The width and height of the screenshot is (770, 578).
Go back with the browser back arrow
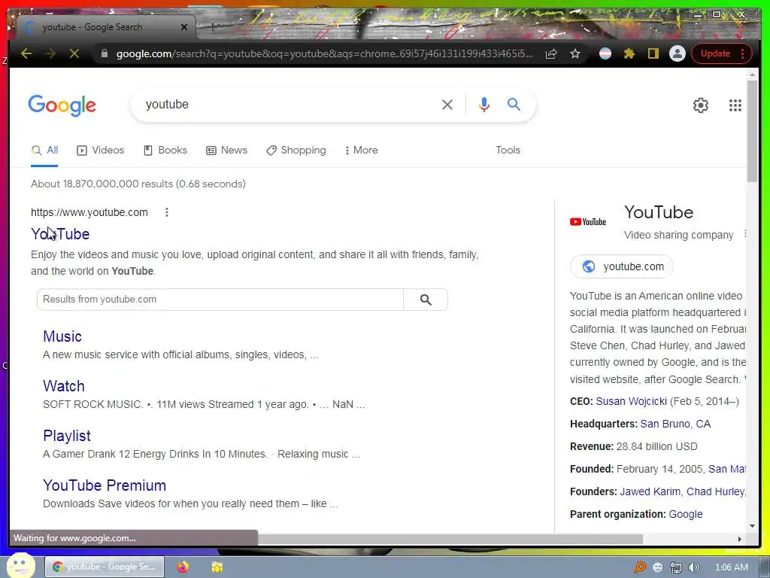26,53
